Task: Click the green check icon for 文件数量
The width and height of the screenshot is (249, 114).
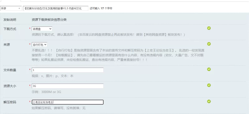Action: click(209, 69)
